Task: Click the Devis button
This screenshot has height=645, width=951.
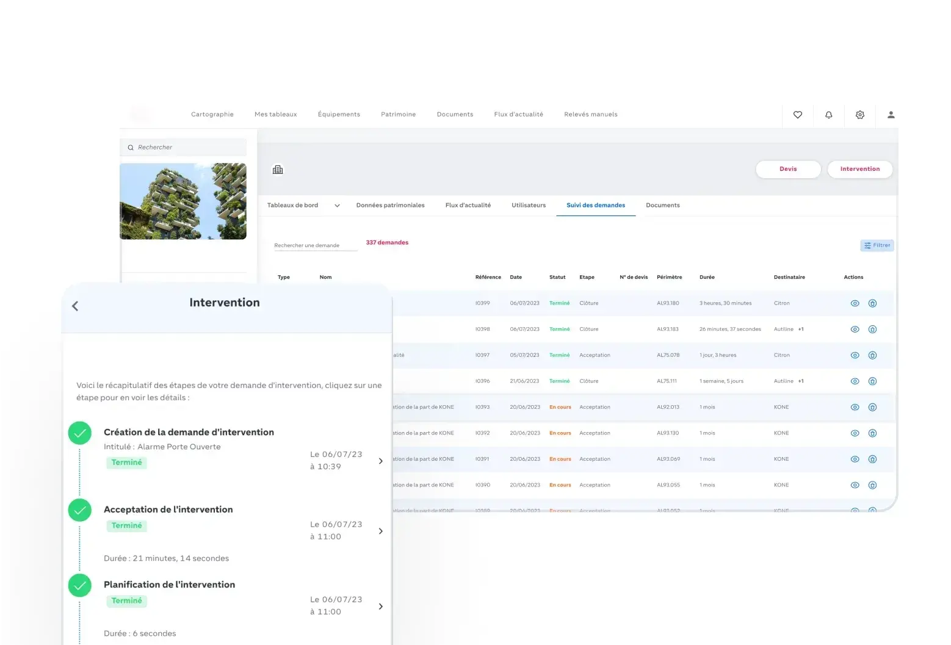Action: pyautogui.click(x=787, y=169)
